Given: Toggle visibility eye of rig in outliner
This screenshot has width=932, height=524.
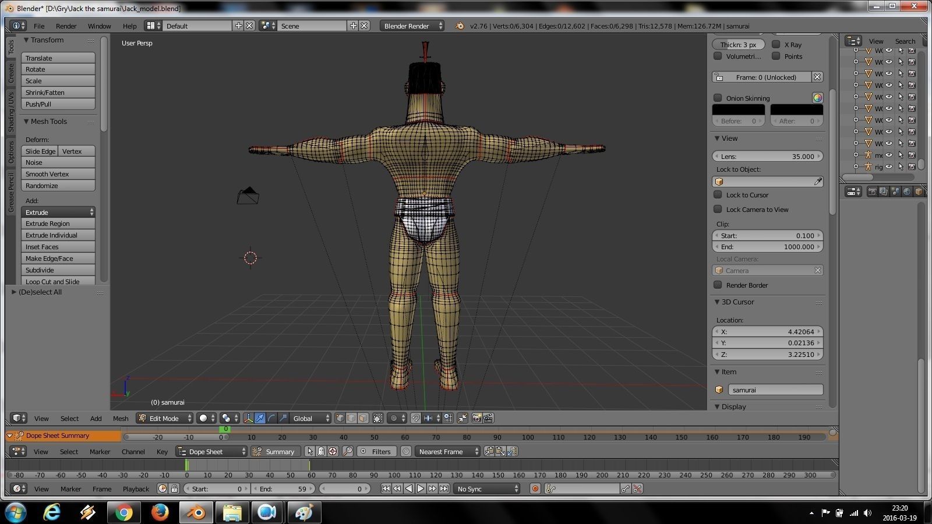Looking at the screenshot, I should click(x=889, y=167).
